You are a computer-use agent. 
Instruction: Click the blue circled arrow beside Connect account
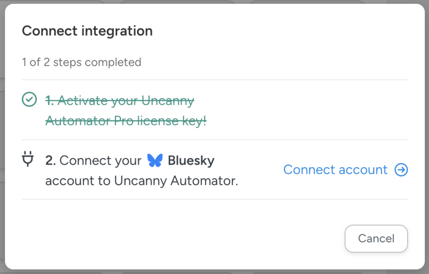click(x=402, y=170)
